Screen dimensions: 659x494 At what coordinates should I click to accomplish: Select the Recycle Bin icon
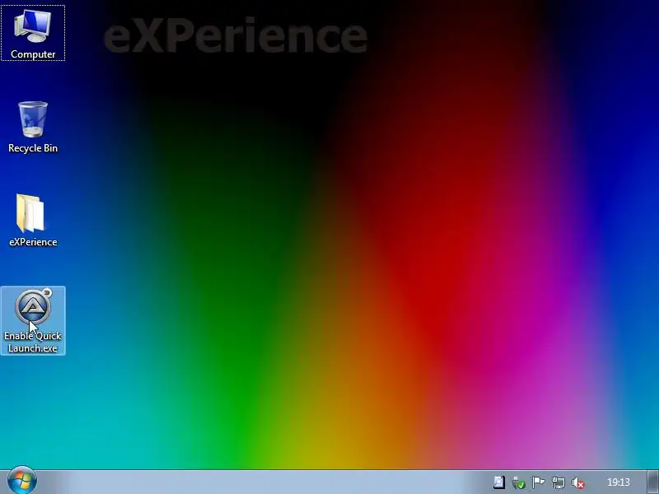coord(33,127)
